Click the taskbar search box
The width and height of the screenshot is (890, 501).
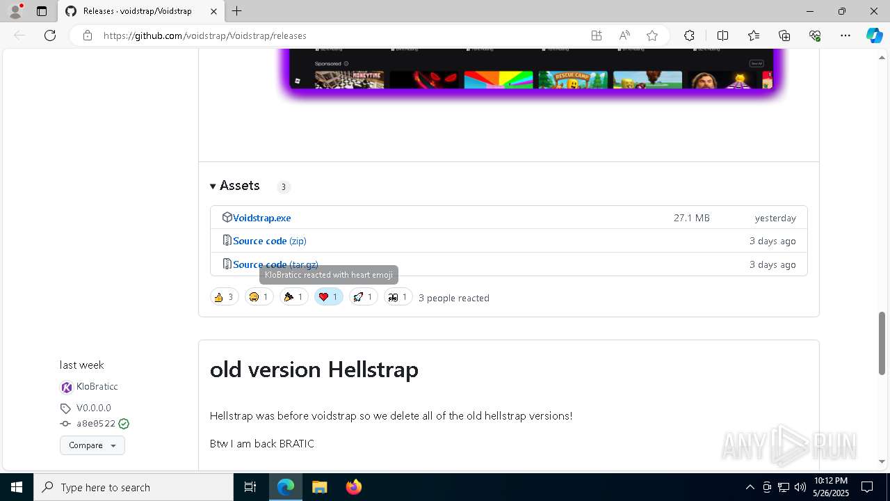[133, 487]
